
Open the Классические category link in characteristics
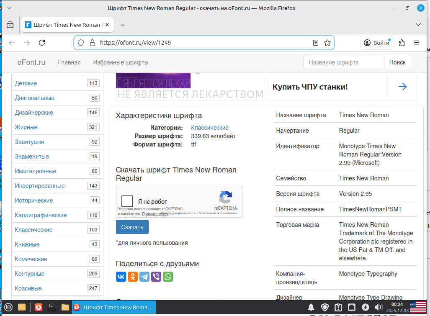coord(210,128)
